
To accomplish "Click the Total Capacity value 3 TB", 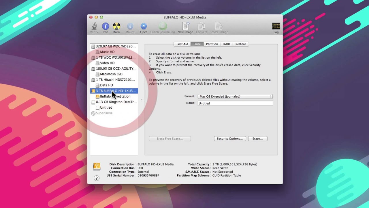I will pyautogui.click(x=235, y=164).
